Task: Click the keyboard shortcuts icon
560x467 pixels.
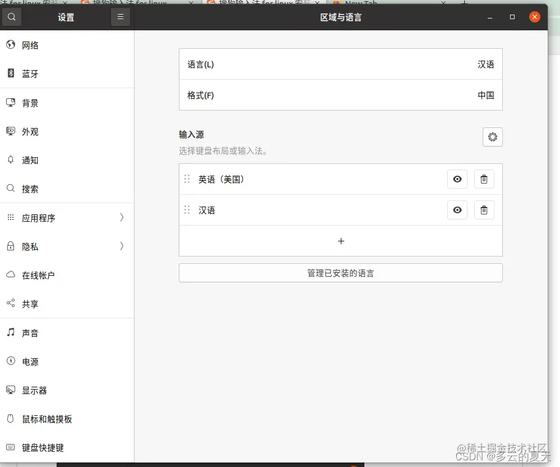Action: click(x=11, y=447)
